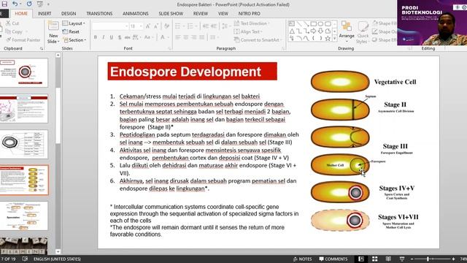Switch to Slide Sorter view icon
The width and height of the screenshot is (467, 263).
tap(374, 259)
